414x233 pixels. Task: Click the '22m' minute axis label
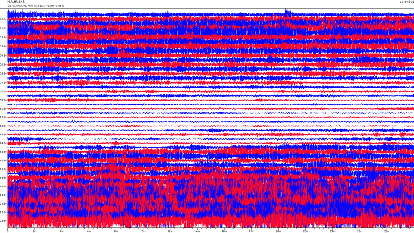[305, 231]
